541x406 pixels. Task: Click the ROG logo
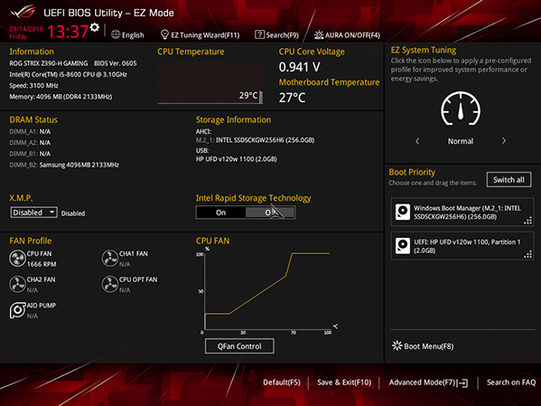pyautogui.click(x=23, y=12)
